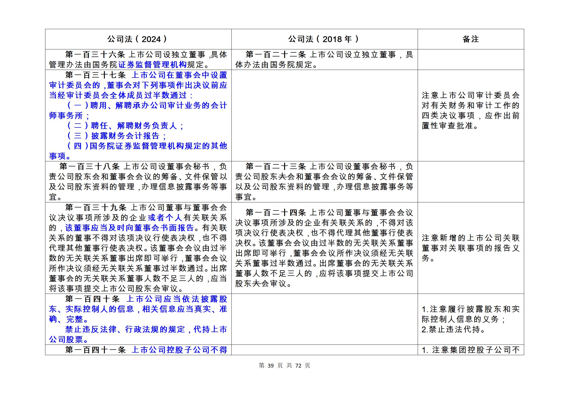Click item （三）披露财务会计报告
The height and width of the screenshot is (402, 569).
pyautogui.click(x=117, y=136)
